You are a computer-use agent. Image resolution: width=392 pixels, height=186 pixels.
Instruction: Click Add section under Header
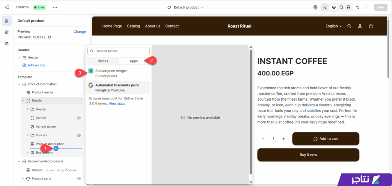pyautogui.click(x=34, y=65)
